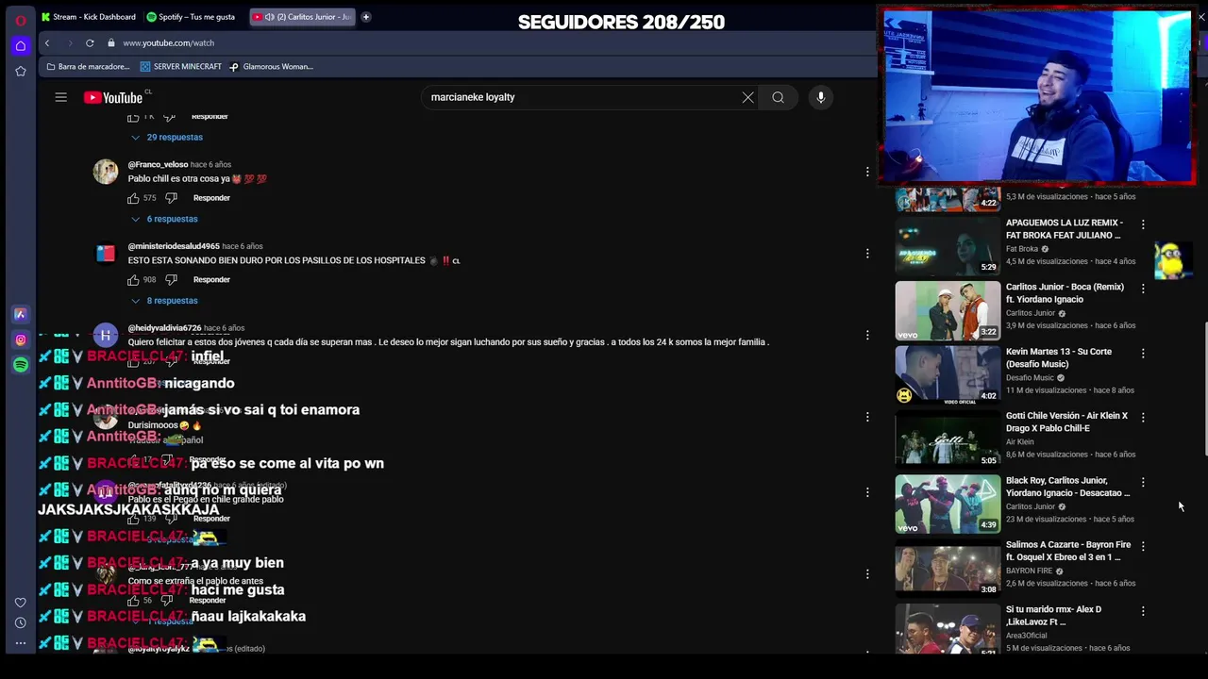Go back with the browser back arrow
Image resolution: width=1208 pixels, height=679 pixels.
point(47,42)
